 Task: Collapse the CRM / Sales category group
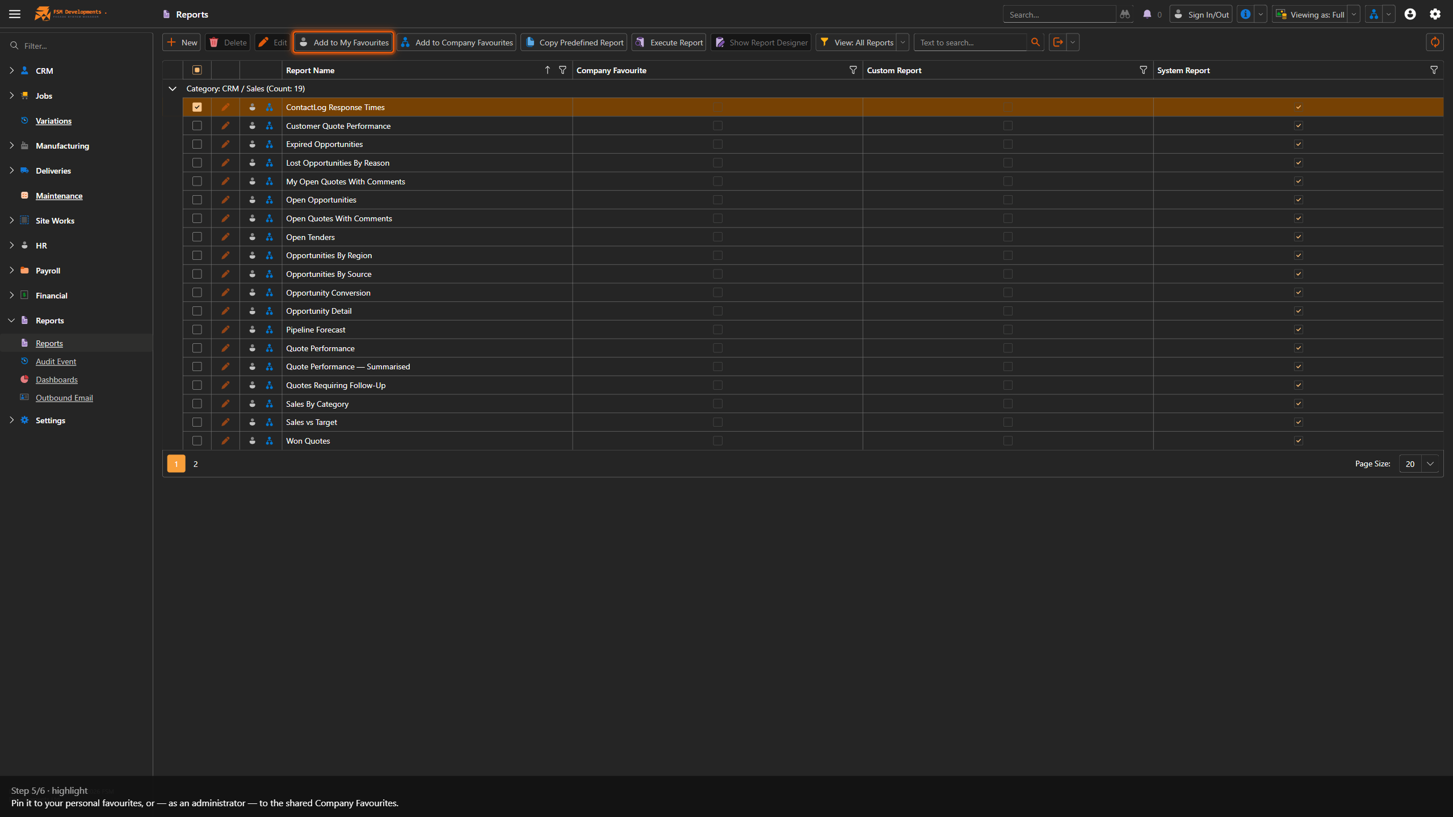(x=173, y=89)
